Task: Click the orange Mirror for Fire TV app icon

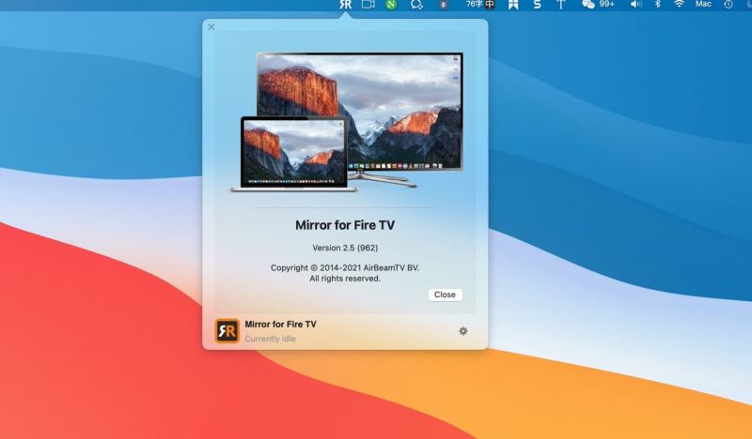Action: pos(227,331)
